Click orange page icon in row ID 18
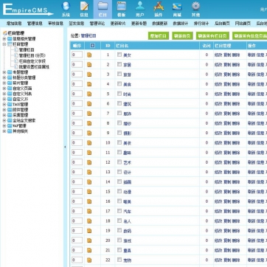Screen dimensions: 267x267 [89, 221]
